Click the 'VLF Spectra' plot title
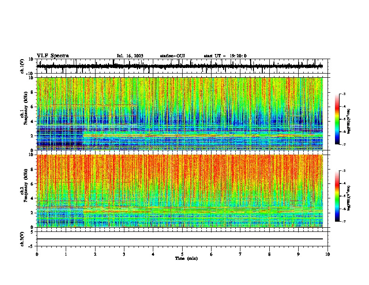Screen dimensions: 369x285 point(53,55)
